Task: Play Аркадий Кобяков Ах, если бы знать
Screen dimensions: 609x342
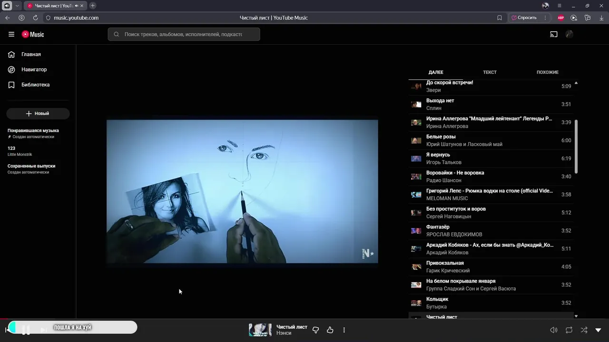Action: point(491,248)
